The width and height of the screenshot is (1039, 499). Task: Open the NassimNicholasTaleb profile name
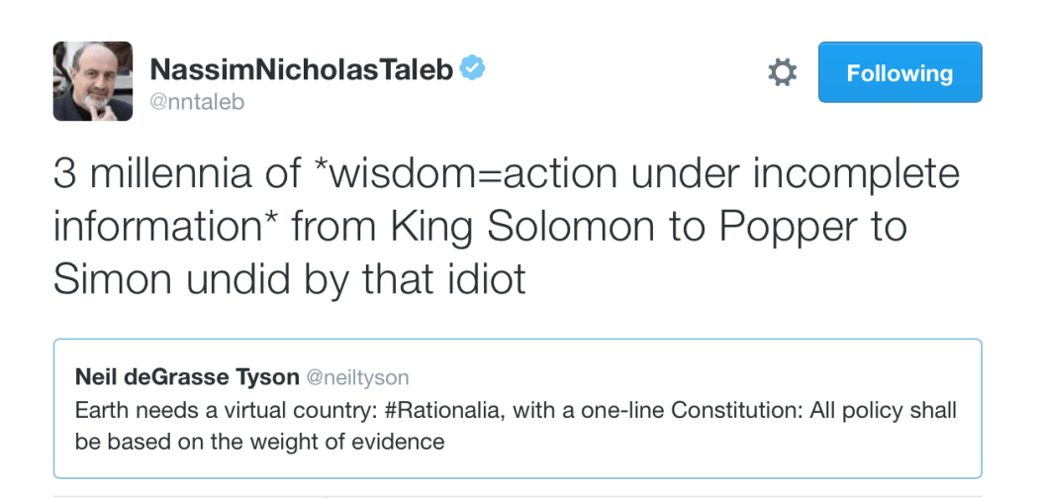pos(301,70)
